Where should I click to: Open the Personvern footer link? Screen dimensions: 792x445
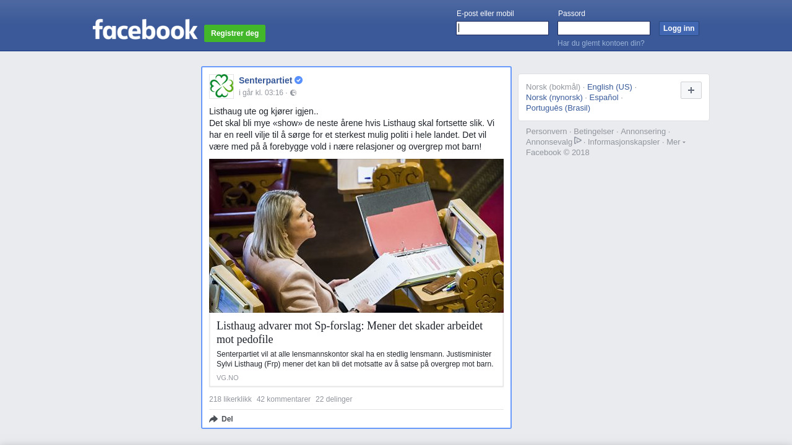point(546,131)
